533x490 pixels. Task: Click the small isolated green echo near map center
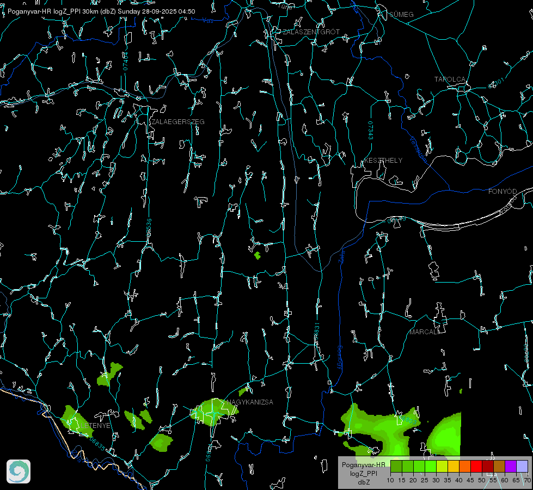(x=258, y=255)
